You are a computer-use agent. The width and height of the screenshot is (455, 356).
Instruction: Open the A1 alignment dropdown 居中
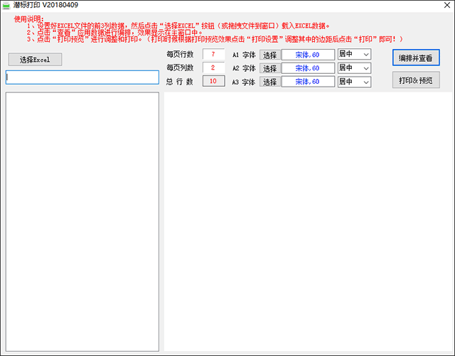pos(354,54)
